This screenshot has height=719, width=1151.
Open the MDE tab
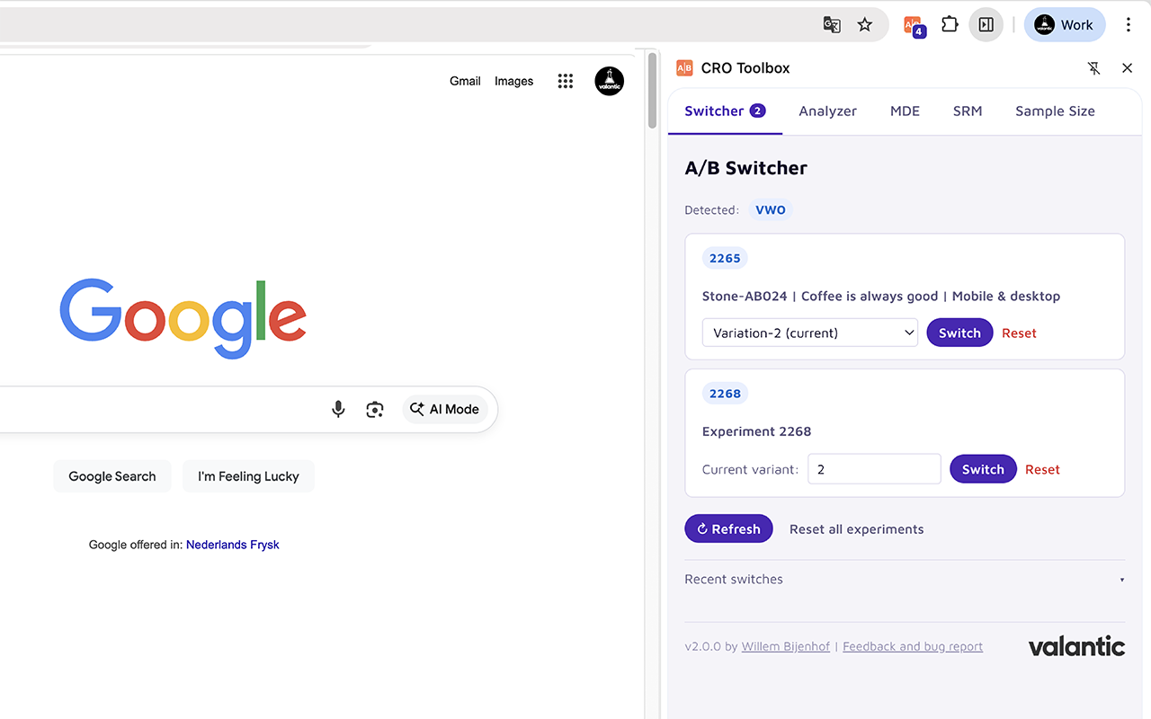click(905, 111)
